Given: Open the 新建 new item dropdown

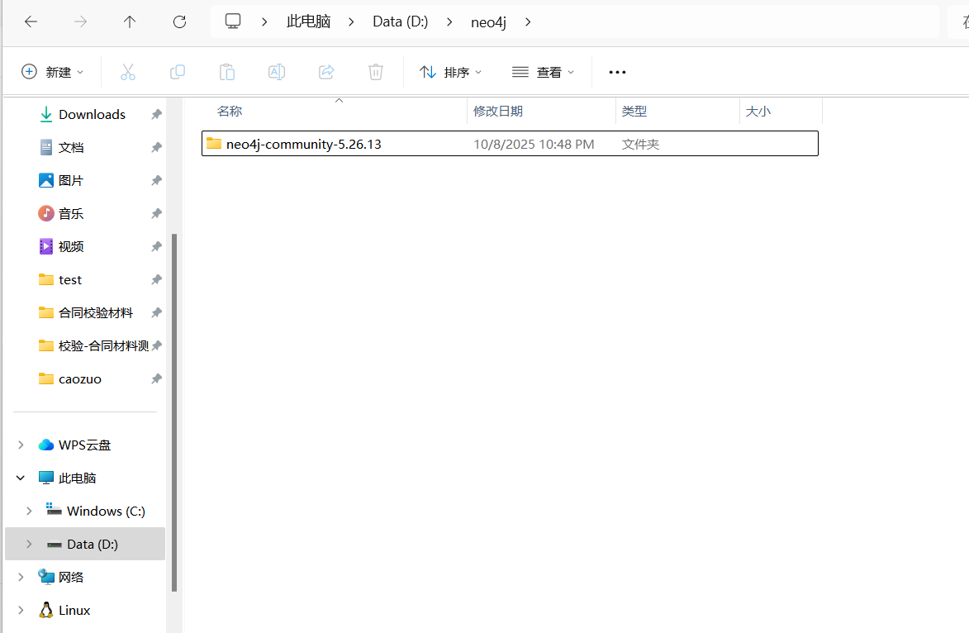Looking at the screenshot, I should click(x=53, y=72).
